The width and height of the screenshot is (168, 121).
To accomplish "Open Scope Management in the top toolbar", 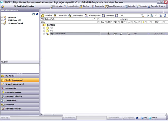I will (114, 6).
